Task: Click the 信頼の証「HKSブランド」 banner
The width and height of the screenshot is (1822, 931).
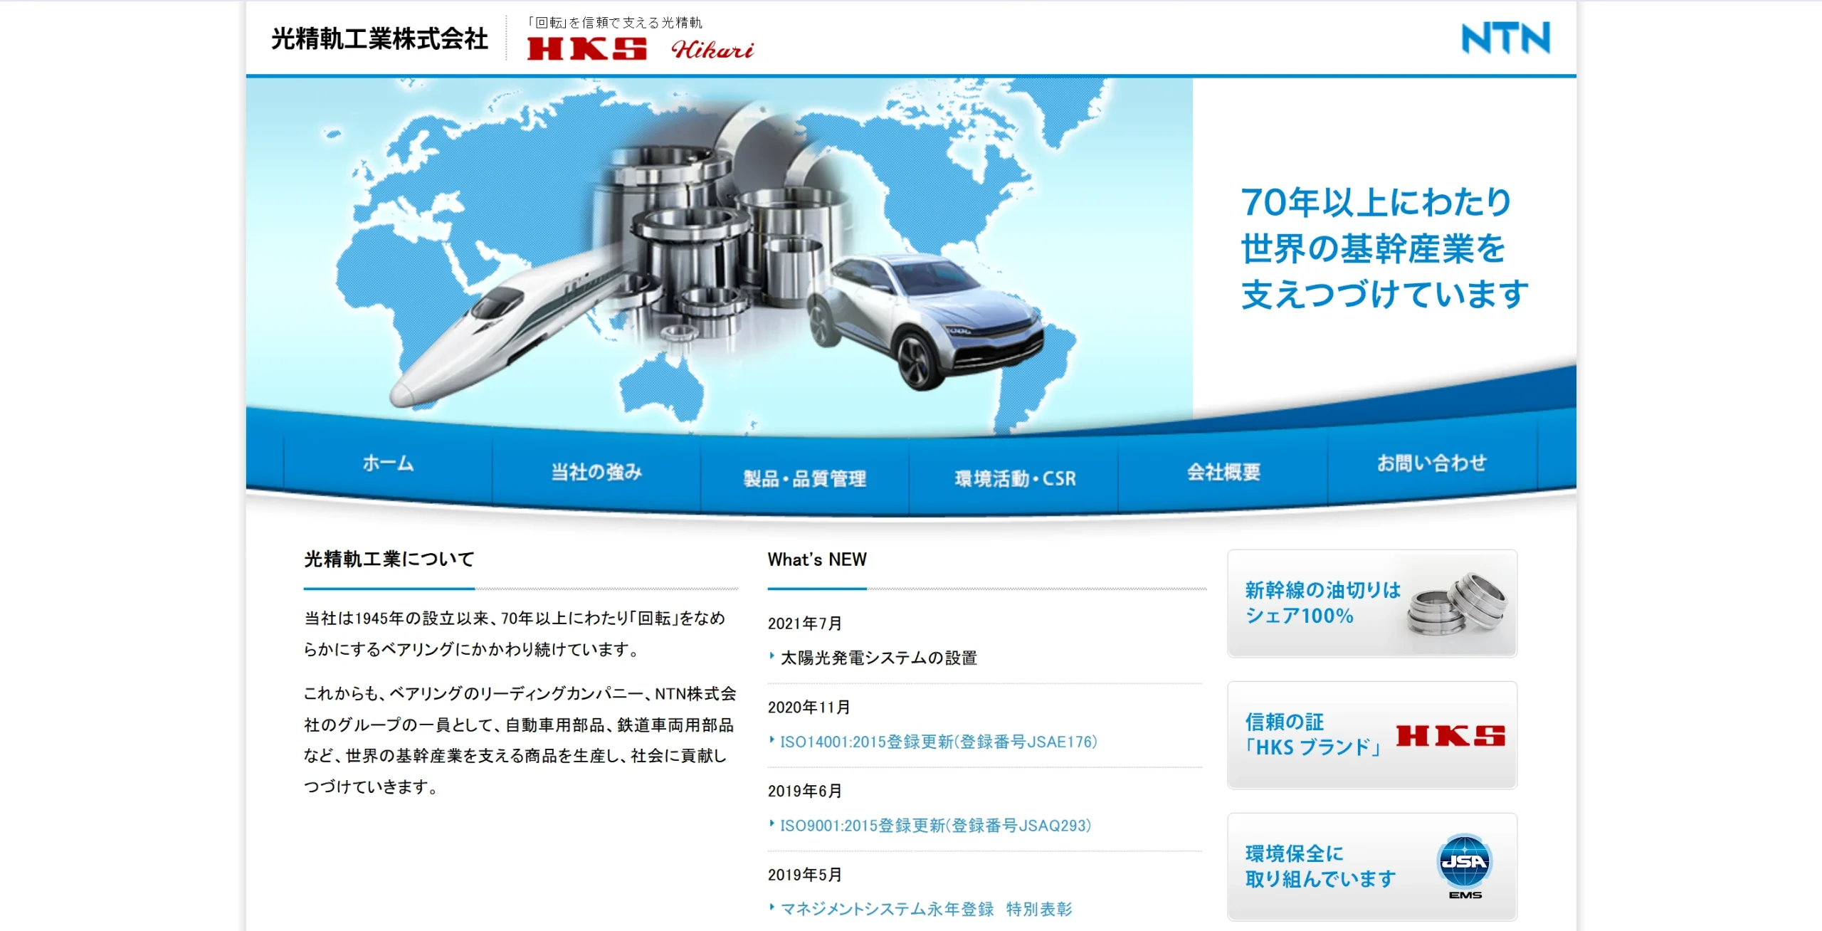Action: click(x=1372, y=735)
